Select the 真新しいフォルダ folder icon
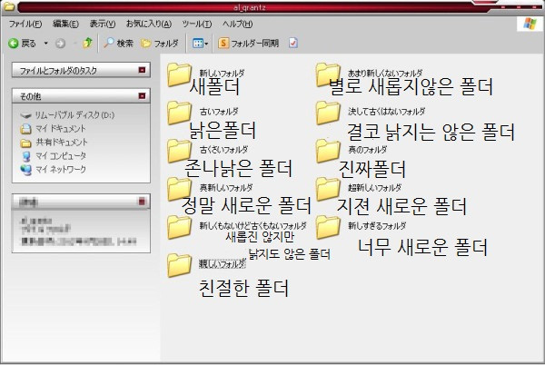This screenshot has height=365, width=545. tap(179, 189)
